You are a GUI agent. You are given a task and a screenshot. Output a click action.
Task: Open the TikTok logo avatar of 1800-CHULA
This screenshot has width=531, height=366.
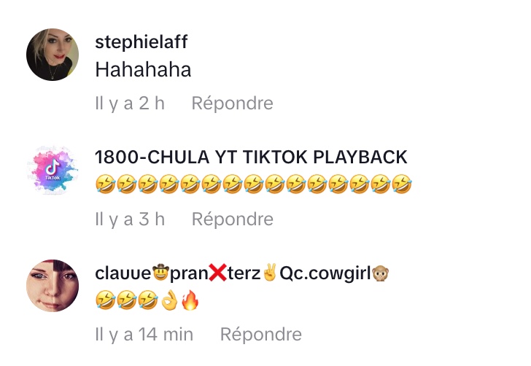click(53, 171)
